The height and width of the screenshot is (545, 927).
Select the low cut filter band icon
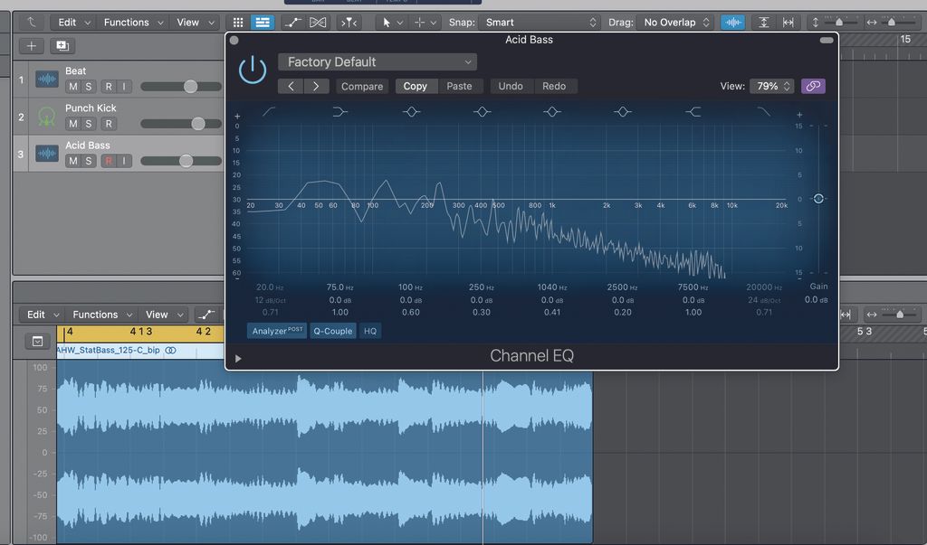[x=269, y=111]
